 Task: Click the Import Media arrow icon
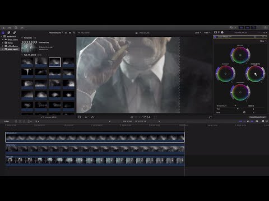3,28
